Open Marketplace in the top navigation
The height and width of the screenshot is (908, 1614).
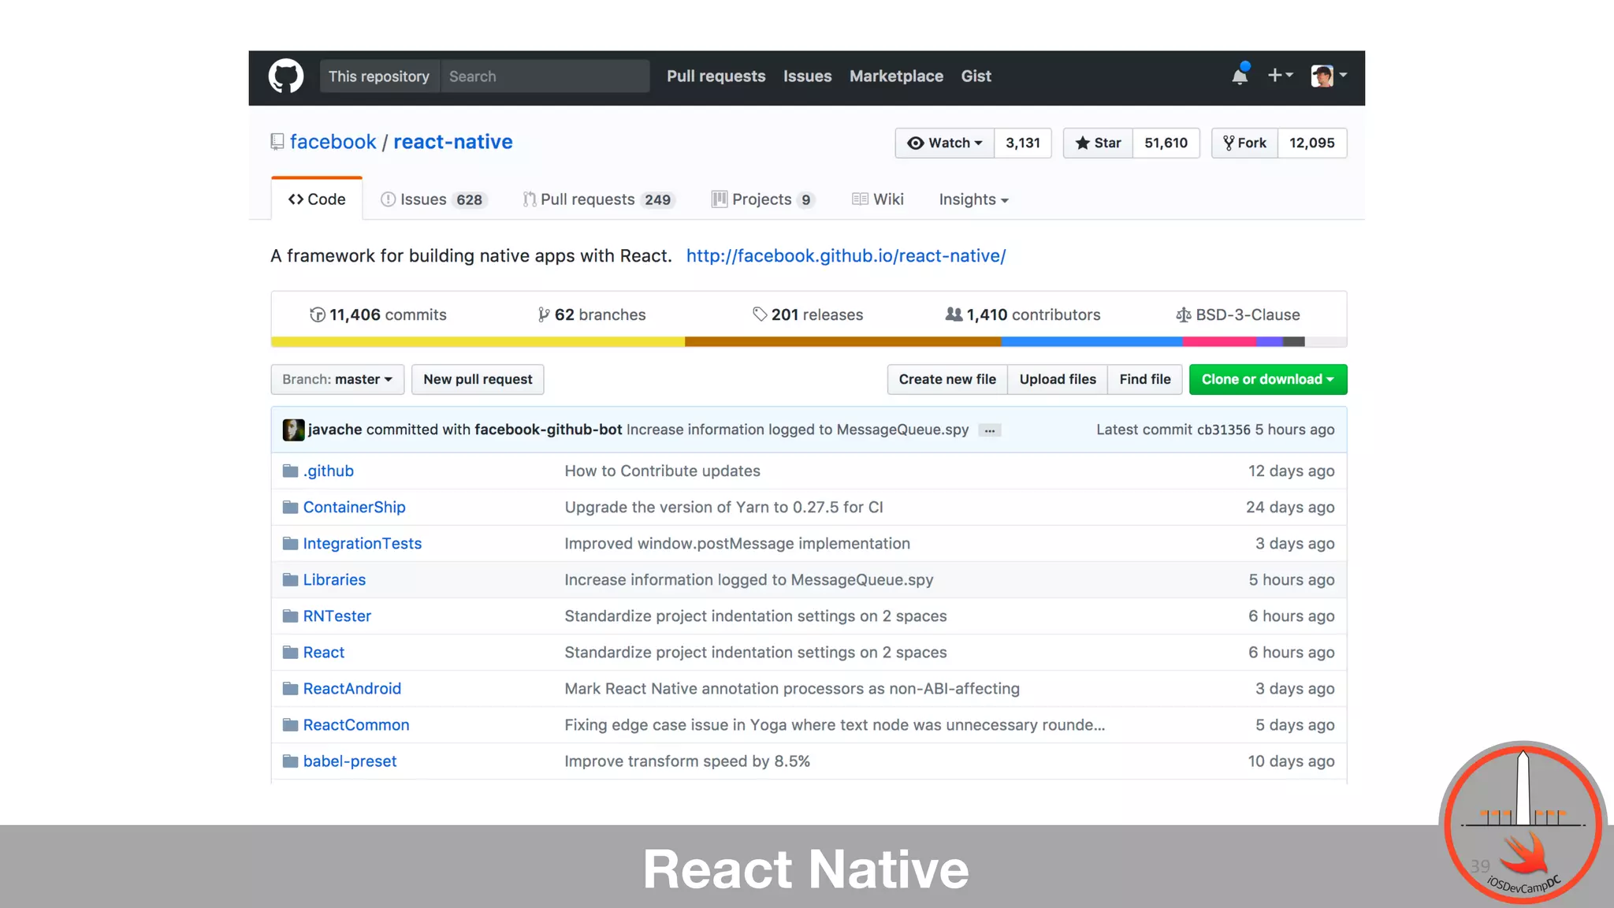pyautogui.click(x=896, y=76)
